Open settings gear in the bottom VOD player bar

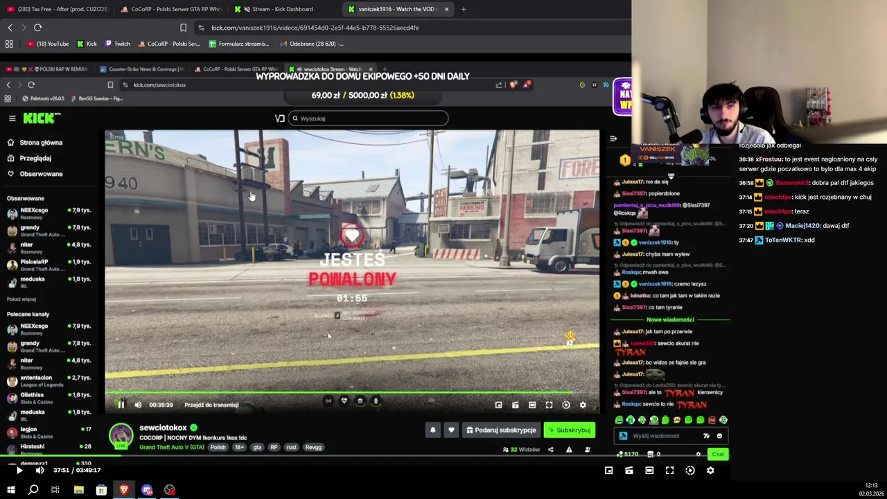click(x=710, y=471)
